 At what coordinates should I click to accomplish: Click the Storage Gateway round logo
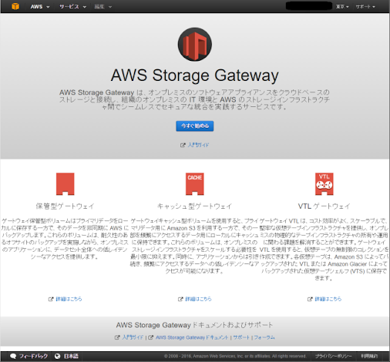tap(195, 44)
